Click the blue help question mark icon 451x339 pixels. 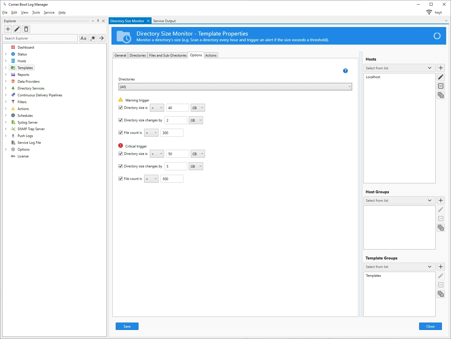point(345,71)
